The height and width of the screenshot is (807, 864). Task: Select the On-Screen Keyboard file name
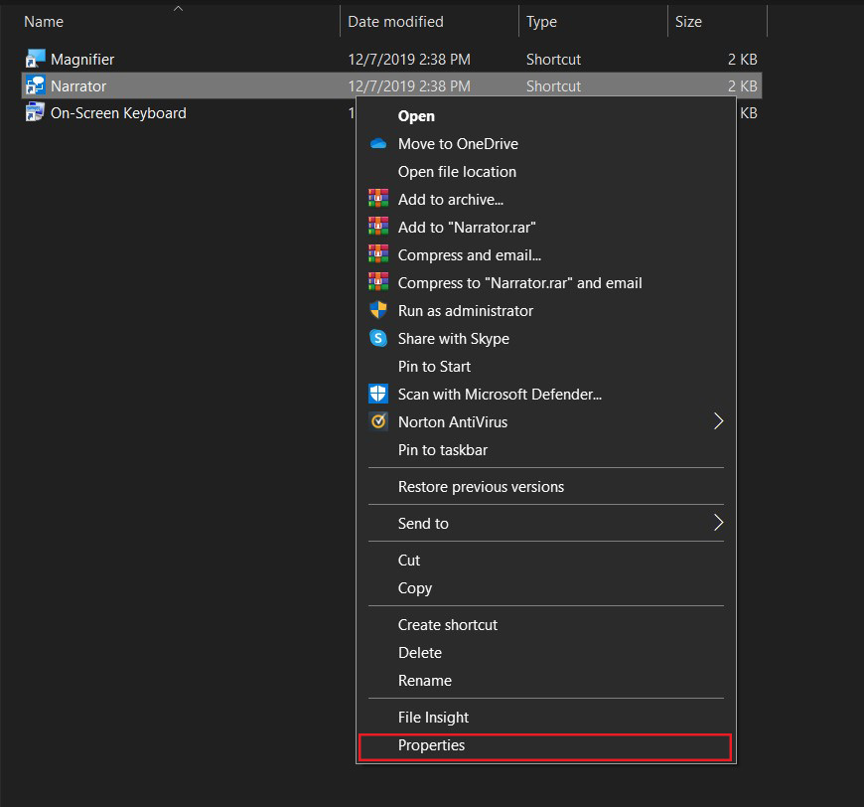[118, 113]
